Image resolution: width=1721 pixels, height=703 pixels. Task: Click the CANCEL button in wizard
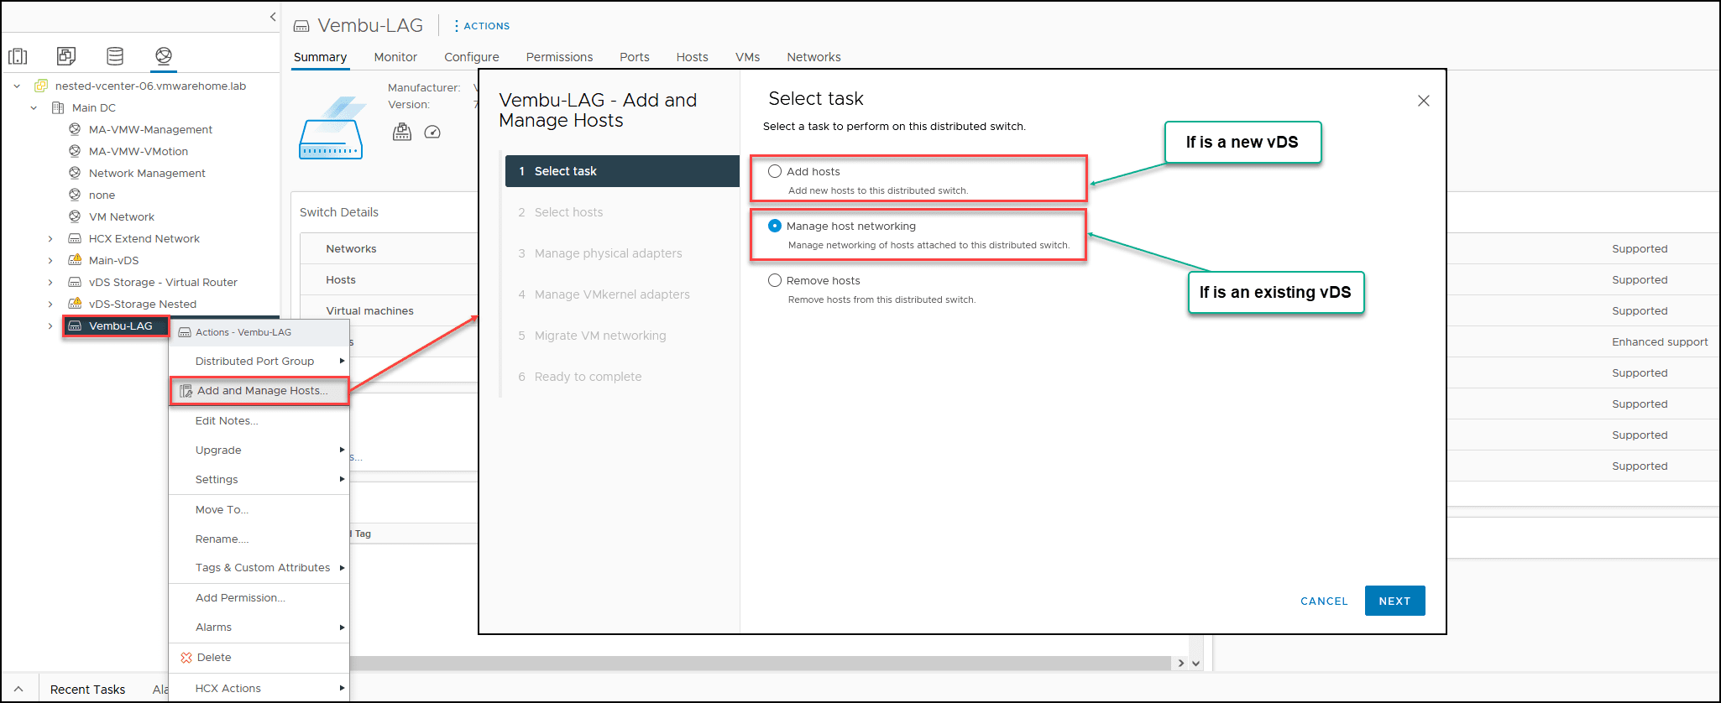[1324, 601]
